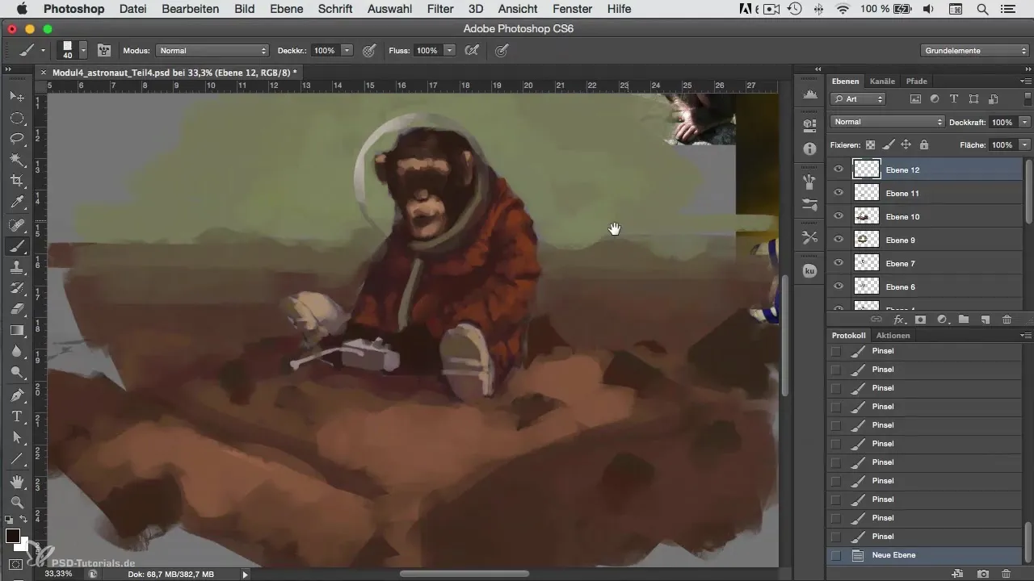Screen dimensions: 1034x581
Task: Open the brush preset picker arrow
Action: click(82, 50)
